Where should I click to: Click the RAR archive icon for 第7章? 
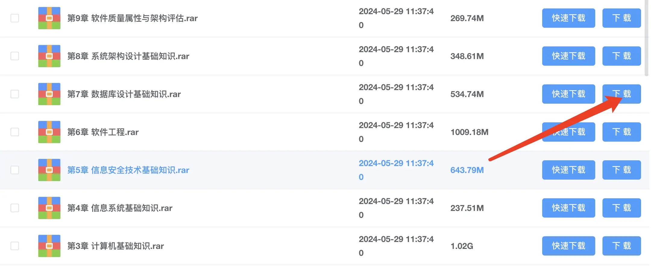tap(49, 94)
